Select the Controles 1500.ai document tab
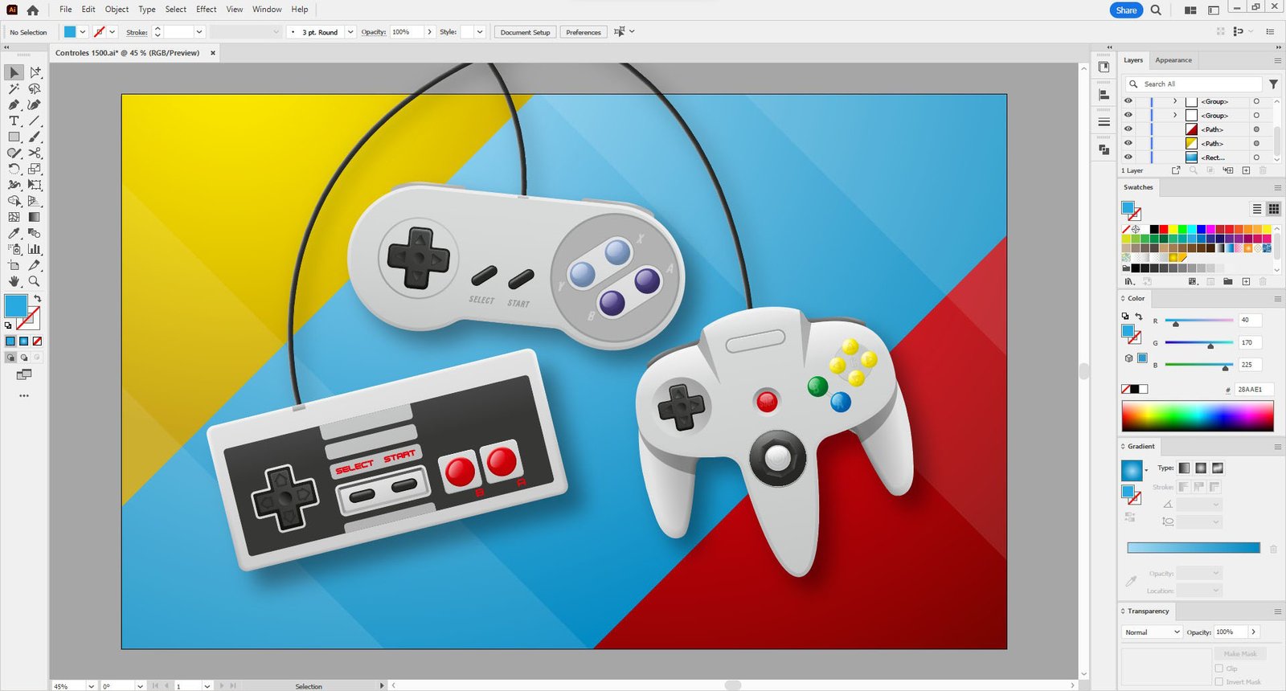This screenshot has width=1286, height=691. [x=127, y=53]
